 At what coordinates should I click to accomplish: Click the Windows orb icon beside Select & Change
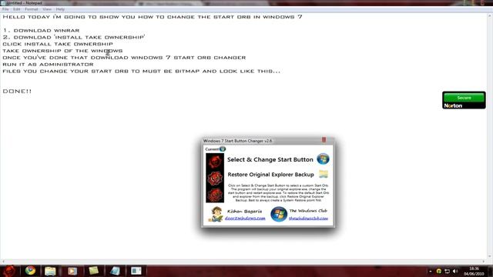pyautogui.click(x=323, y=159)
